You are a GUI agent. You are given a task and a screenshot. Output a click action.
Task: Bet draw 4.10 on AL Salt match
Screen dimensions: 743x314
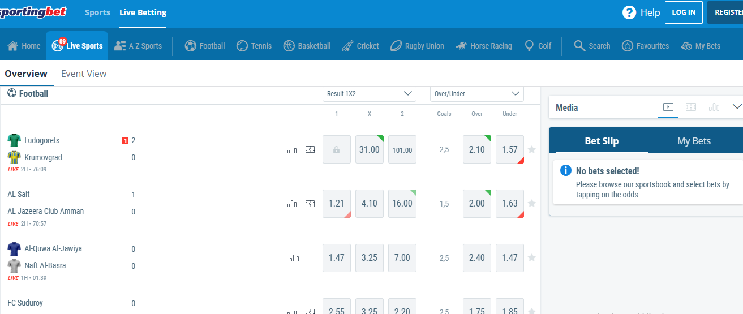[370, 204]
